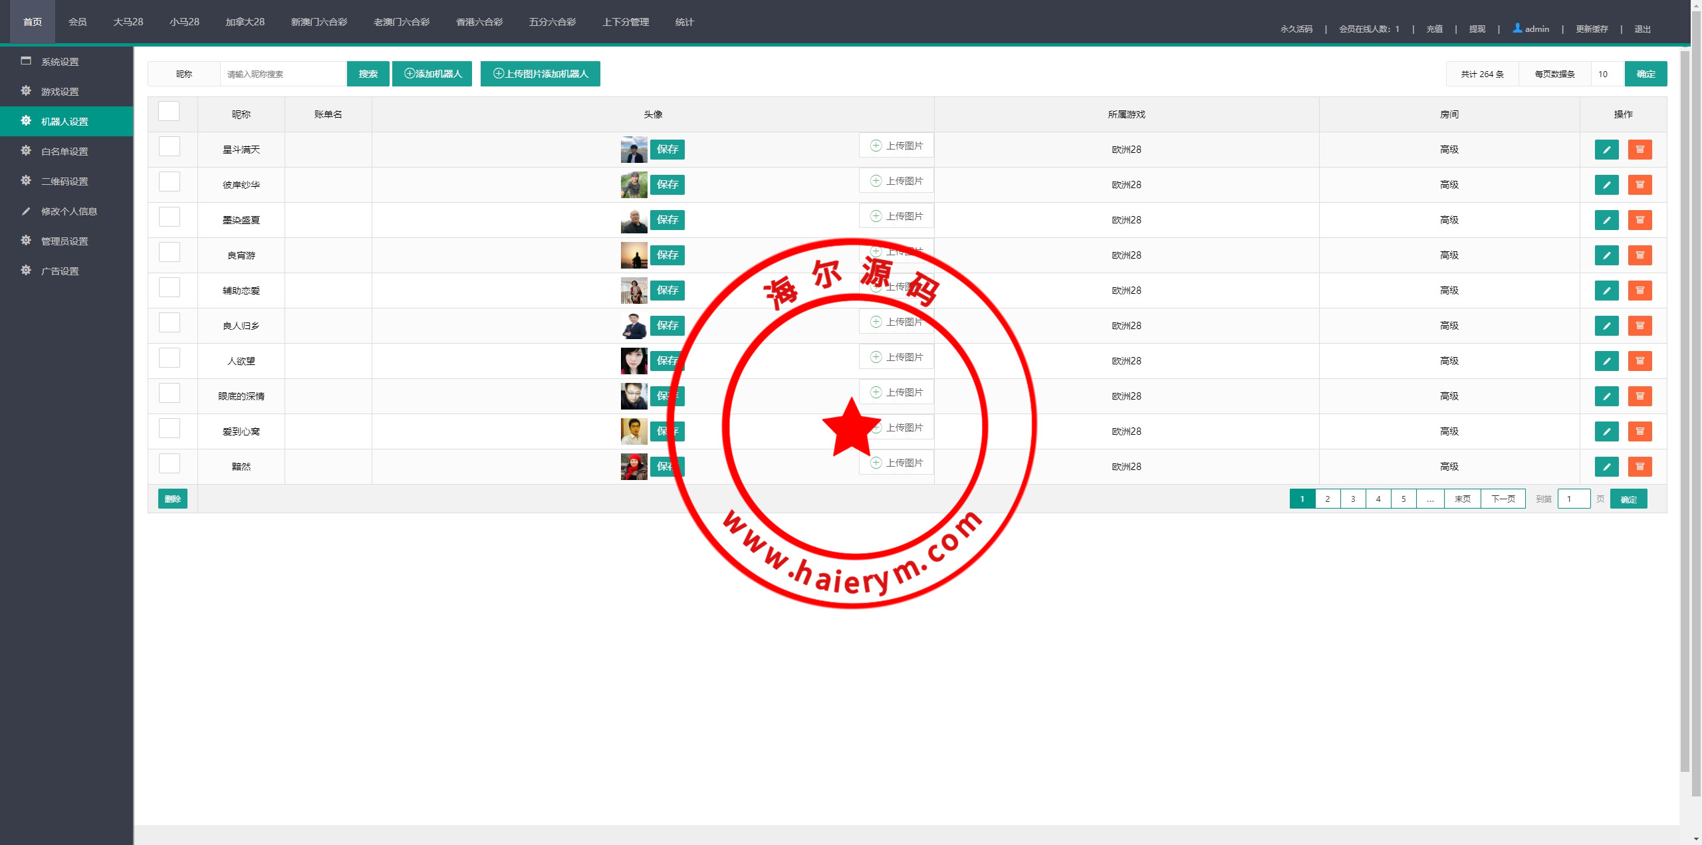Click the 添加机器人 button
Screen dimensions: 1702x845
432,74
